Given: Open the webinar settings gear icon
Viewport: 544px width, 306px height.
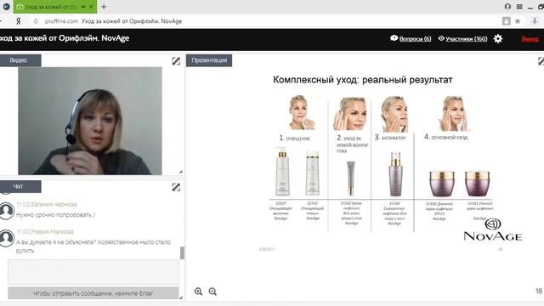Looking at the screenshot, I should coord(498,38).
